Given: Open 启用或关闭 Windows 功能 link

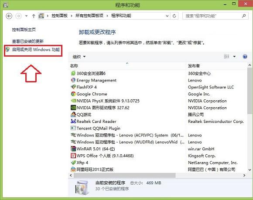Looking at the screenshot, I should point(36,50).
